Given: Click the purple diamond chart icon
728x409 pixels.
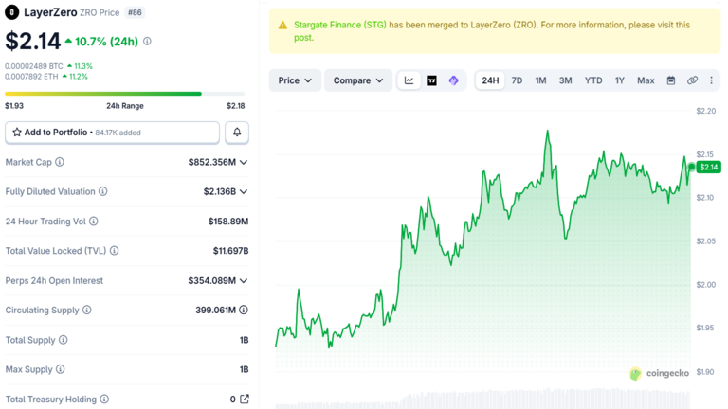Looking at the screenshot, I should coord(454,80).
